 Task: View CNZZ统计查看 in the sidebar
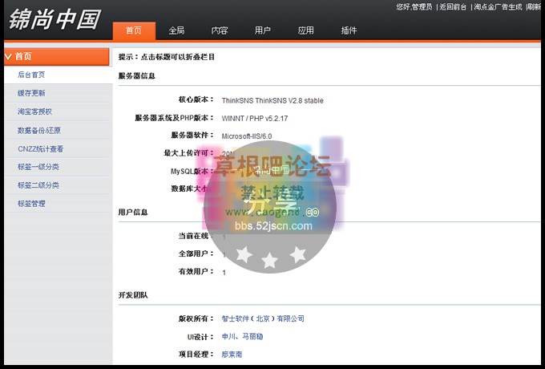pos(40,148)
